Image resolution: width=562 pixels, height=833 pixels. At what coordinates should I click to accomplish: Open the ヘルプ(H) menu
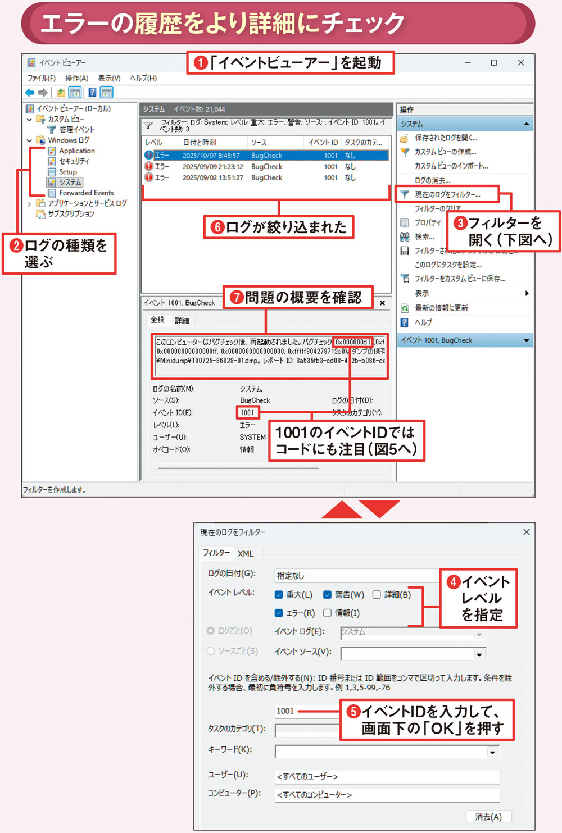tap(143, 78)
